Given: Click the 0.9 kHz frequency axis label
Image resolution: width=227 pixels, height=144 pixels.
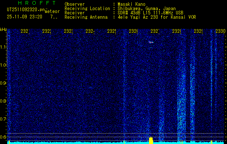Looking at the screenshot, I should [x=3, y=83].
